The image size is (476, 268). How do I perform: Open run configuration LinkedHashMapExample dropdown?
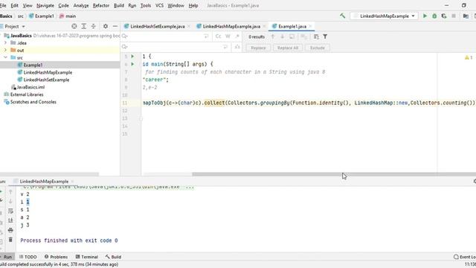(385, 16)
